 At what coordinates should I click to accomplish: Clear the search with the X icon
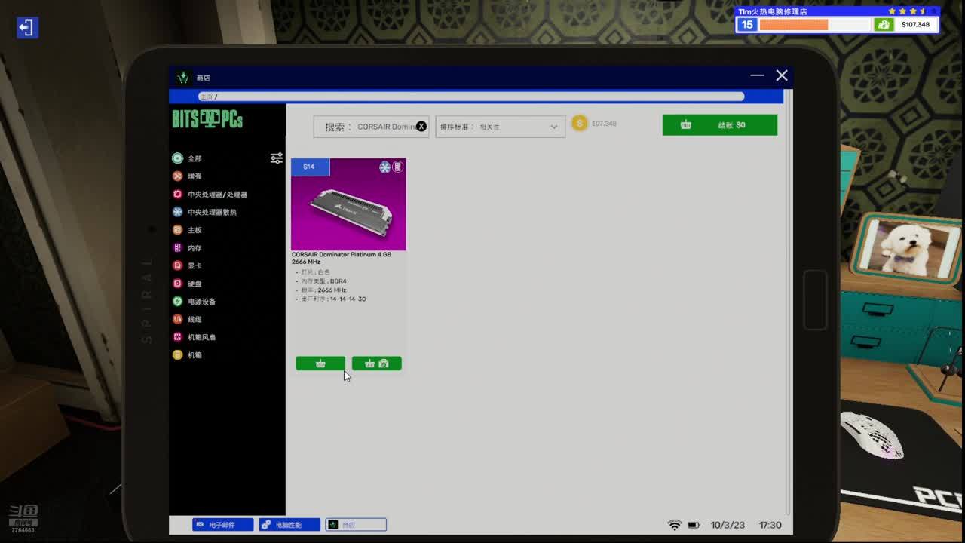(x=421, y=127)
